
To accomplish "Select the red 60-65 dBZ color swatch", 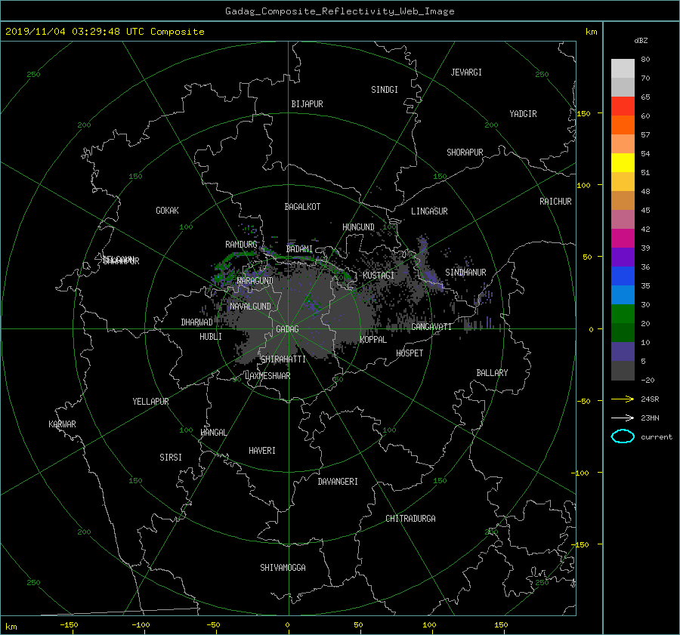I will [x=623, y=106].
